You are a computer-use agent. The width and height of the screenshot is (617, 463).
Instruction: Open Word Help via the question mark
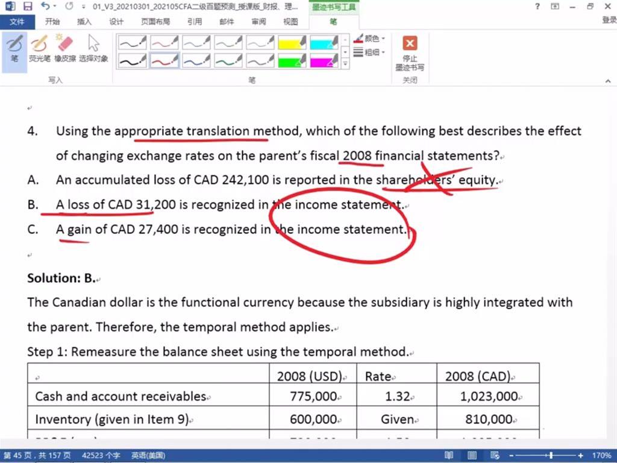coord(537,7)
